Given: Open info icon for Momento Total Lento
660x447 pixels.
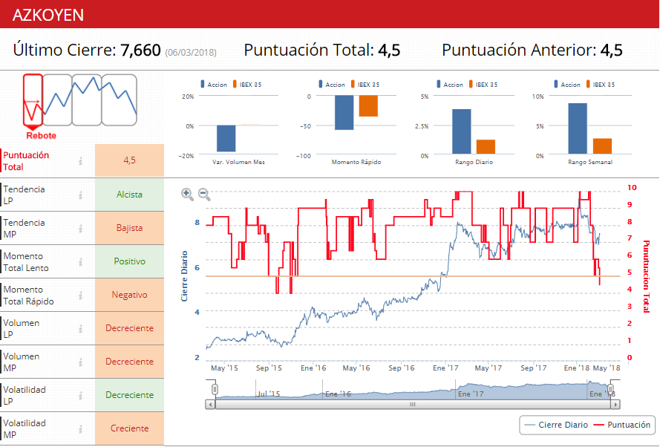Looking at the screenshot, I should pyautogui.click(x=80, y=262).
